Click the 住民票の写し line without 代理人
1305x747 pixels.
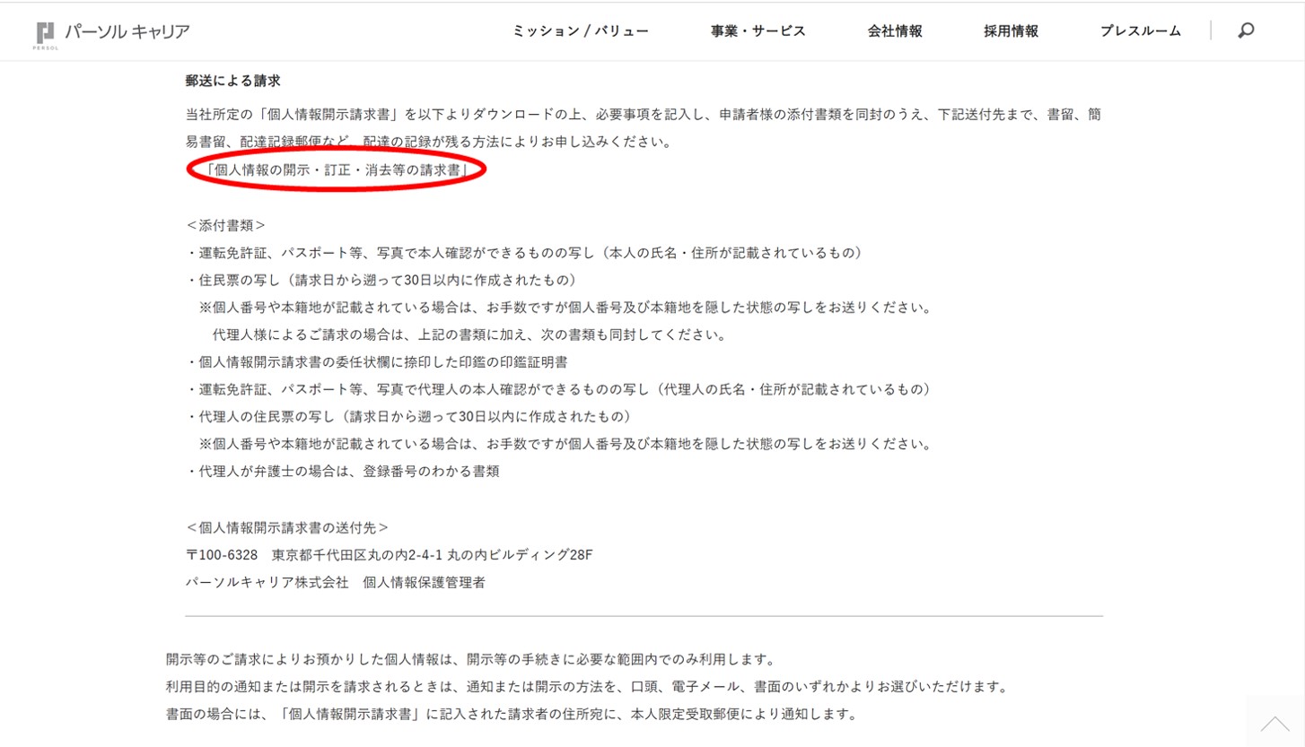coord(381,280)
